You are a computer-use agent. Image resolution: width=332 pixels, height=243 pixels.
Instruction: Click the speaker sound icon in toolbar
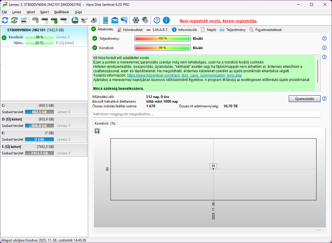click(x=145, y=20)
